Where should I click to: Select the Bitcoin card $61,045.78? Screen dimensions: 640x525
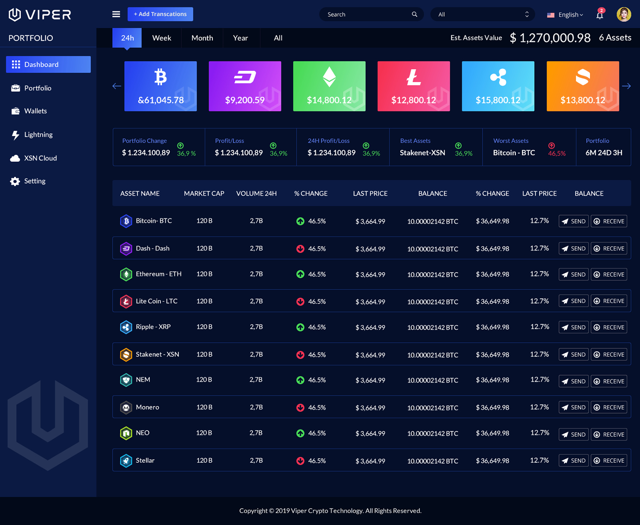(x=160, y=86)
